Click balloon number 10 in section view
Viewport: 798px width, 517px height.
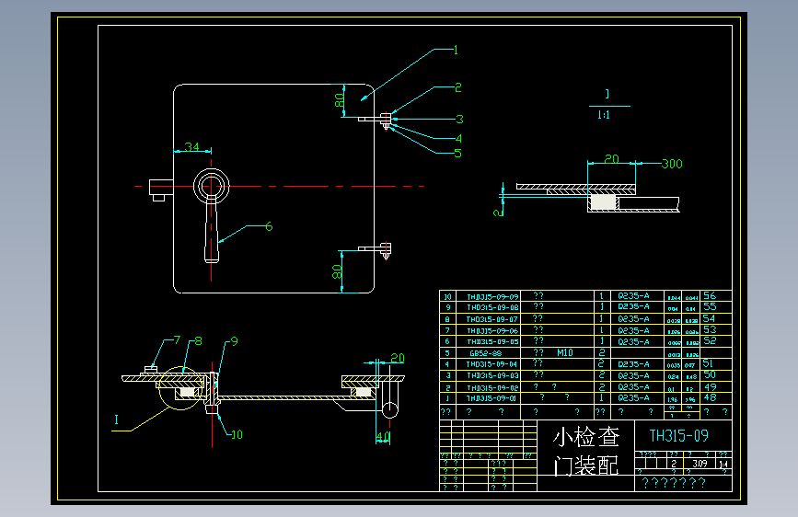(237, 435)
